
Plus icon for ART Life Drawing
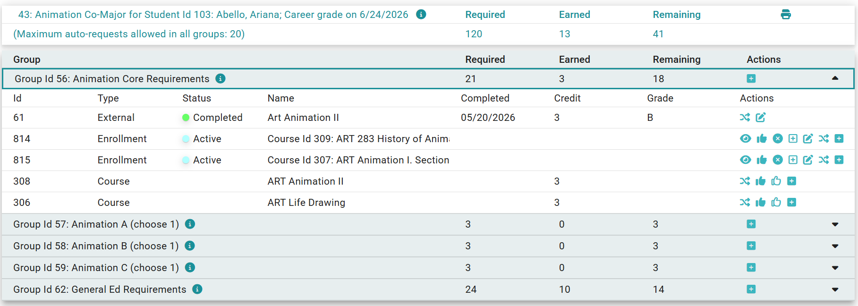[x=792, y=202]
